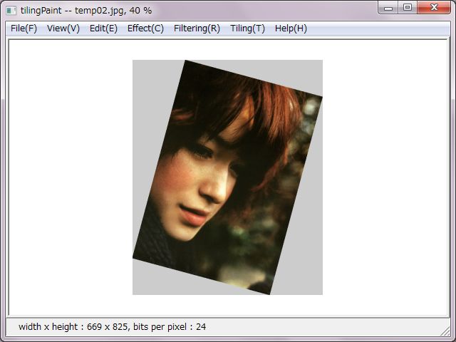The height and width of the screenshot is (342, 456).
Task: Open the File(F) menu
Action: pyautogui.click(x=24, y=28)
